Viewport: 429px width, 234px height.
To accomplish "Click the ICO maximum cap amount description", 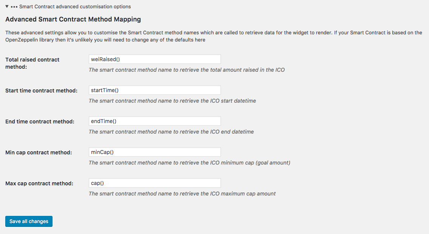I will [x=182, y=194].
